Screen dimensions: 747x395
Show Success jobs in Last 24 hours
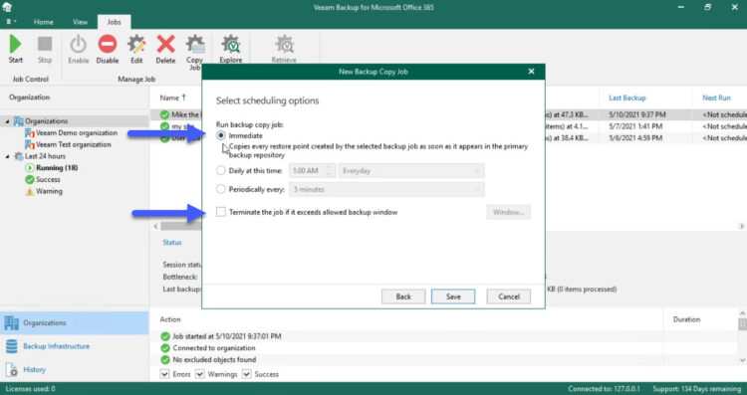pos(48,179)
